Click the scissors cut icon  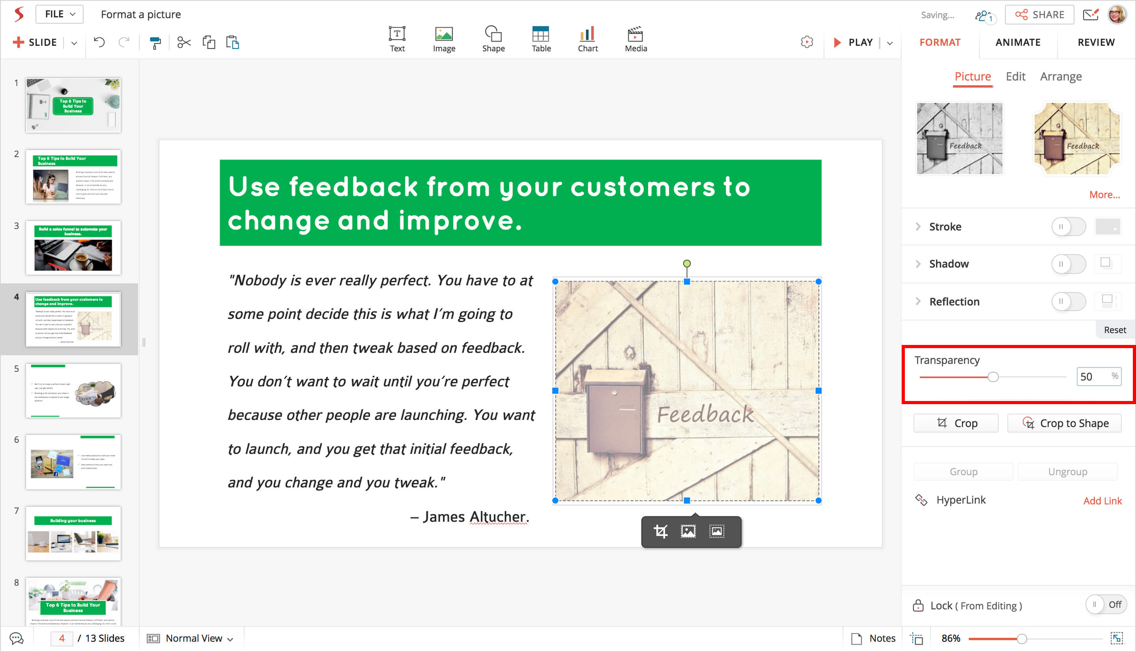pos(183,43)
